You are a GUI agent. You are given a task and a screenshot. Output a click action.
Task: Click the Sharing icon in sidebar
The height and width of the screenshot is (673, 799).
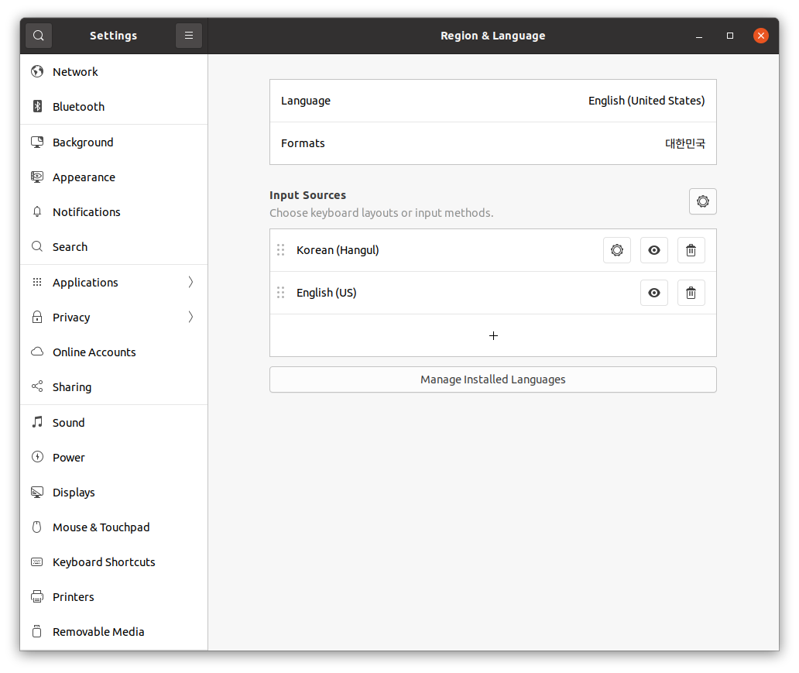tap(37, 386)
